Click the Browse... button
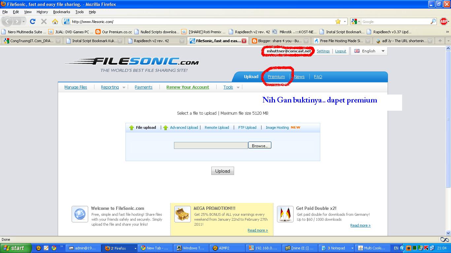The height and width of the screenshot is (253, 451). pos(260,146)
